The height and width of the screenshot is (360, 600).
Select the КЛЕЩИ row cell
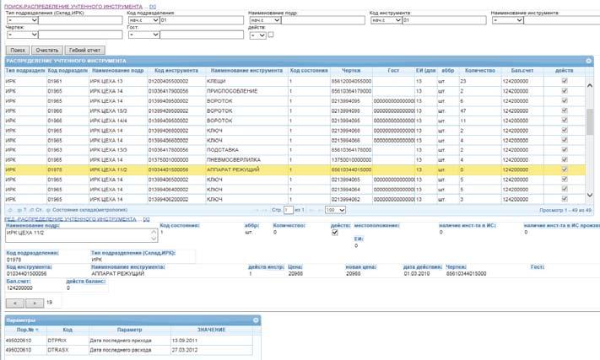pyautogui.click(x=246, y=81)
